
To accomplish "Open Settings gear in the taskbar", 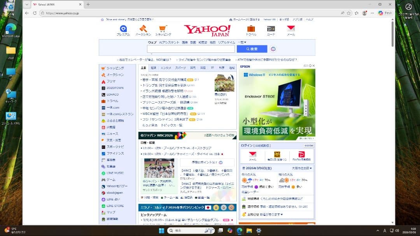I will tap(259, 231).
